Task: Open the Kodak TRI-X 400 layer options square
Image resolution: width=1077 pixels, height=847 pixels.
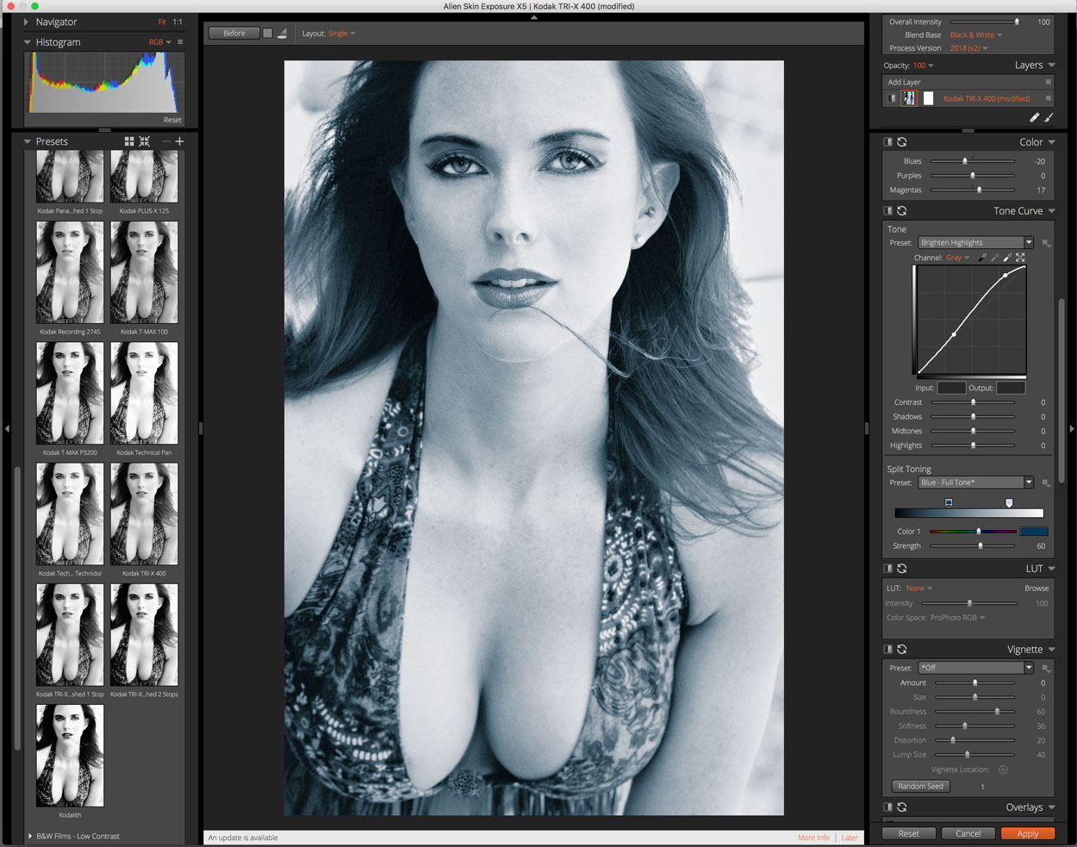Action: (x=1049, y=98)
